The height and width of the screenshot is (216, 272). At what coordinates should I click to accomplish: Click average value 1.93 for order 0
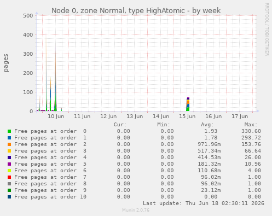pos(211,131)
